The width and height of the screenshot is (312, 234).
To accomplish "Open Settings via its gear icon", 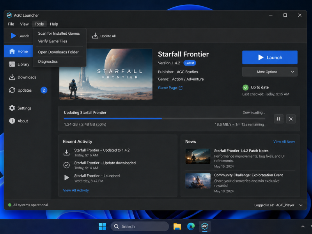I will 12,108.
